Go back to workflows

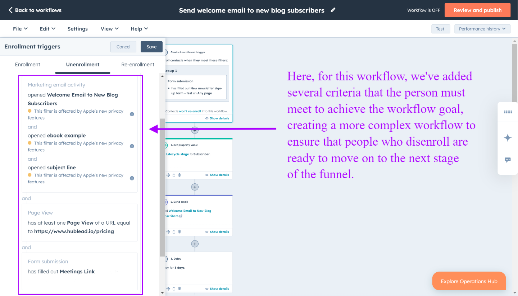pos(35,10)
